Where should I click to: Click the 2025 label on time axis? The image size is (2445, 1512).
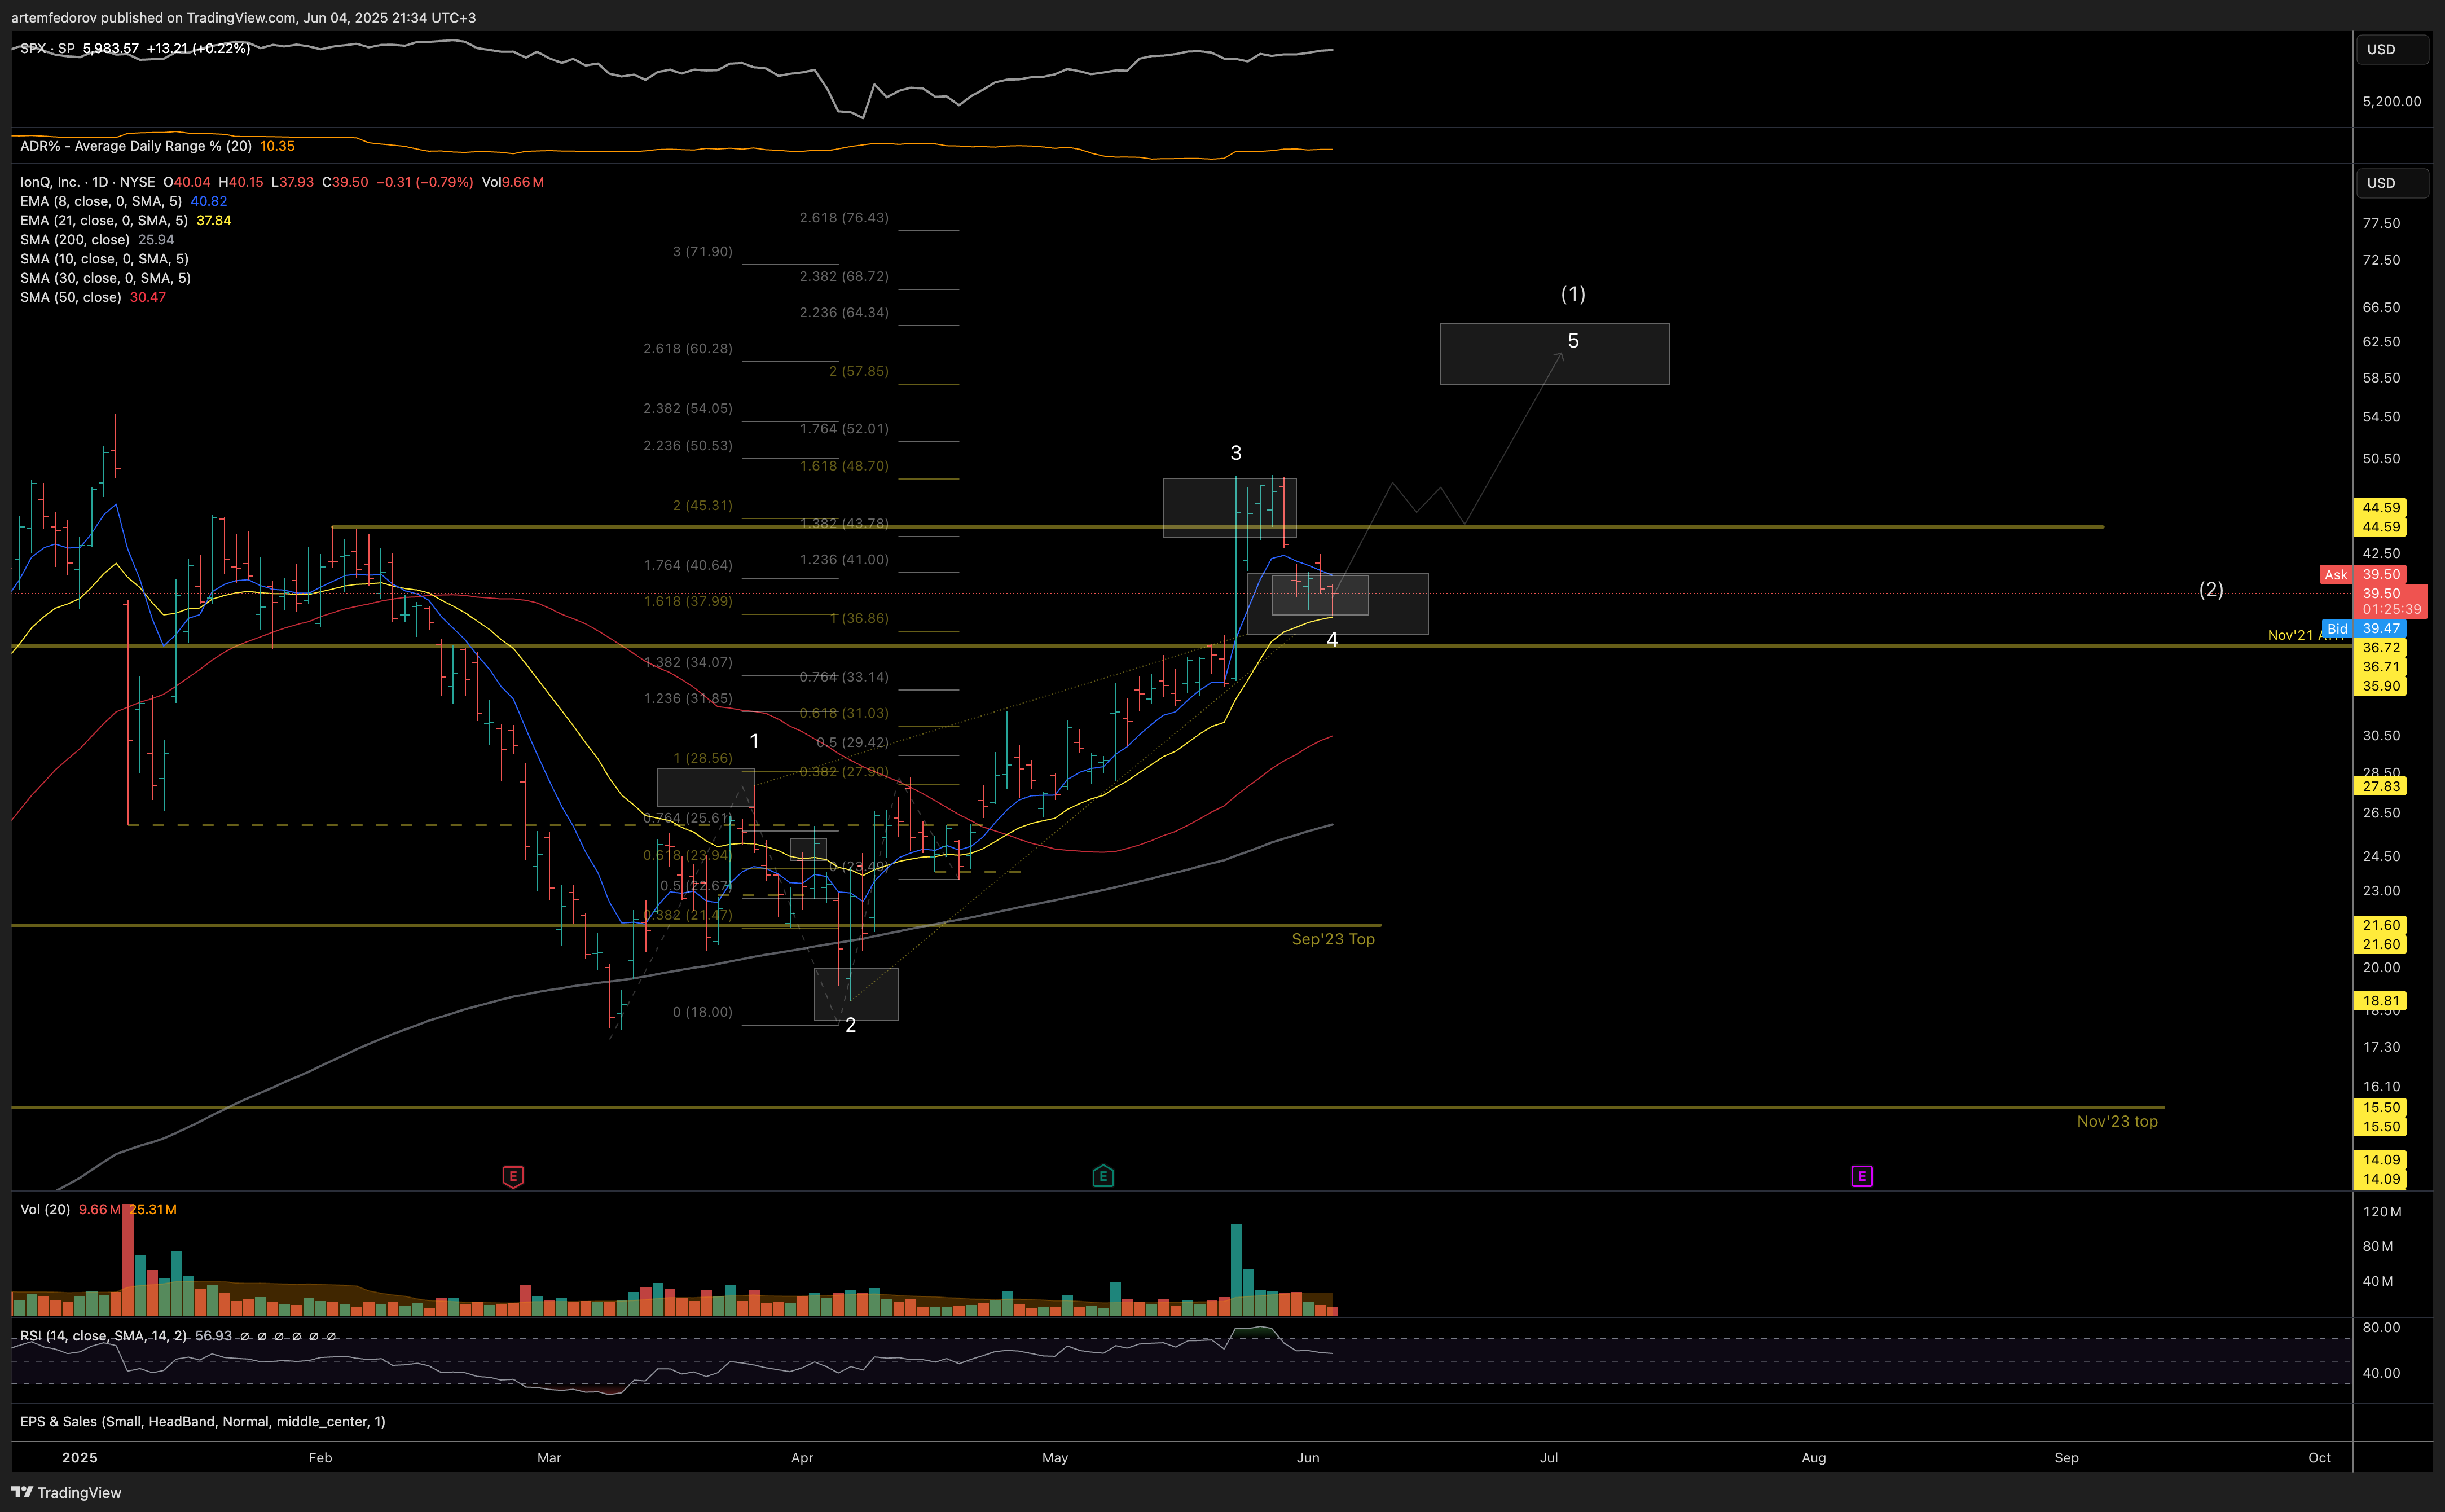point(80,1457)
